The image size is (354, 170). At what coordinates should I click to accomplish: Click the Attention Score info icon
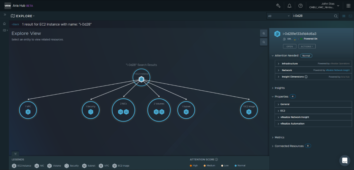point(216,160)
